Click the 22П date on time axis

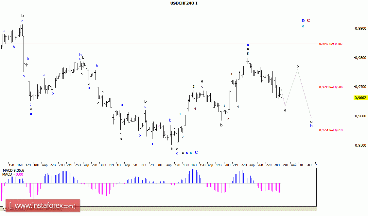pos(244,165)
